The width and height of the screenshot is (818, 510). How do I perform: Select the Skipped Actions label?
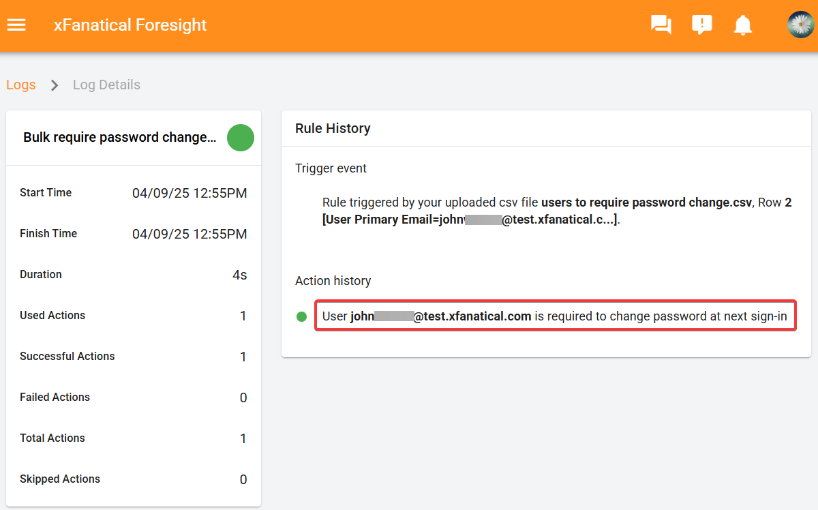click(x=60, y=479)
